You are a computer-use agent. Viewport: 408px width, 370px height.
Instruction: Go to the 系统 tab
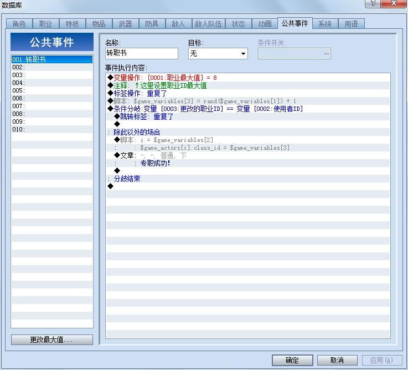pyautogui.click(x=325, y=24)
